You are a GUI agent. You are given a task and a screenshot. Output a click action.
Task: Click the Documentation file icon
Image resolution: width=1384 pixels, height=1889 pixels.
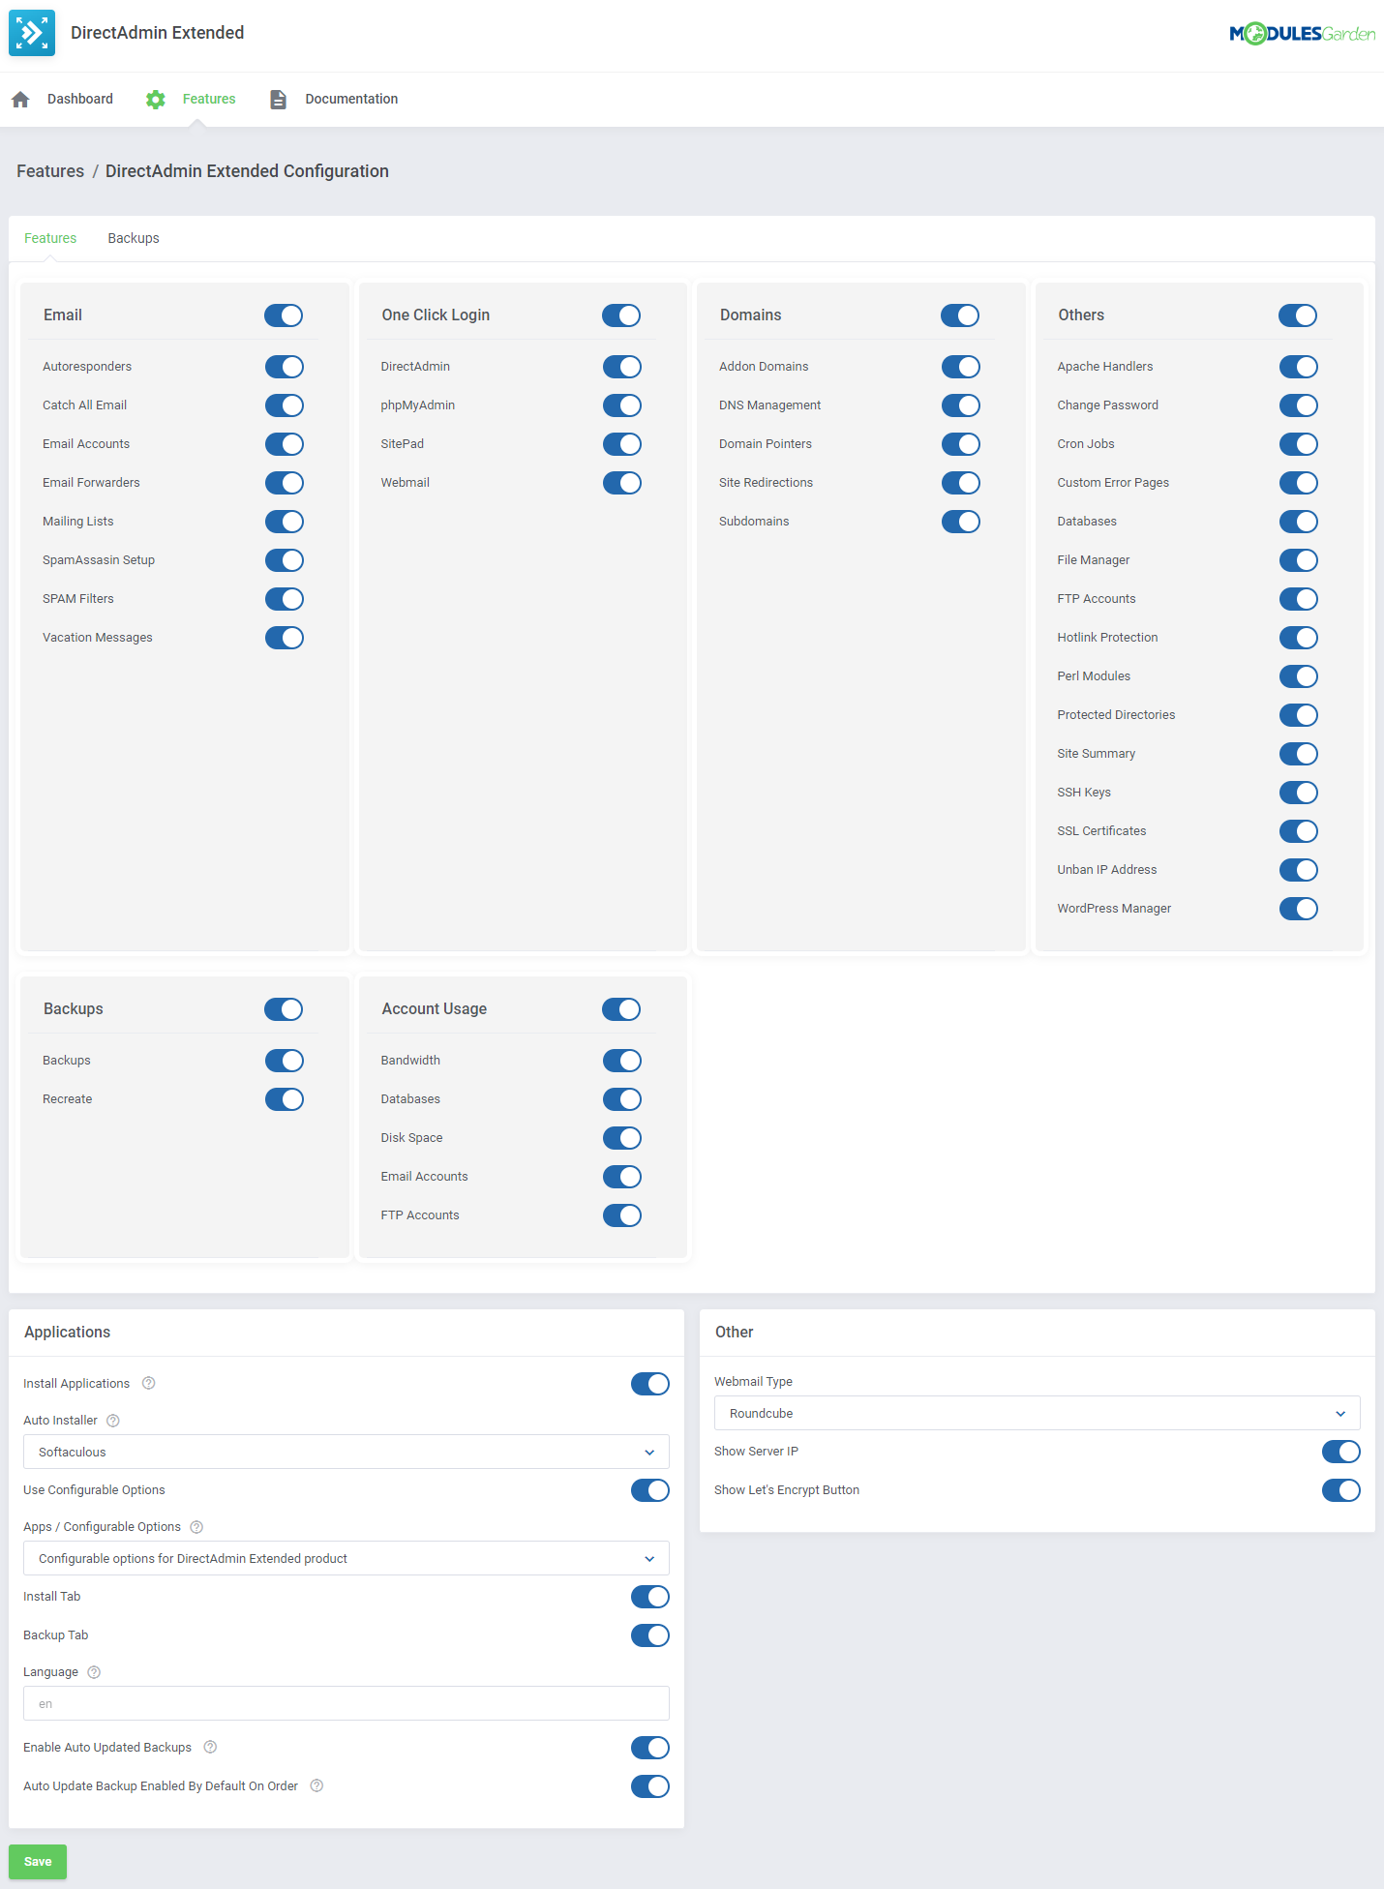(278, 100)
